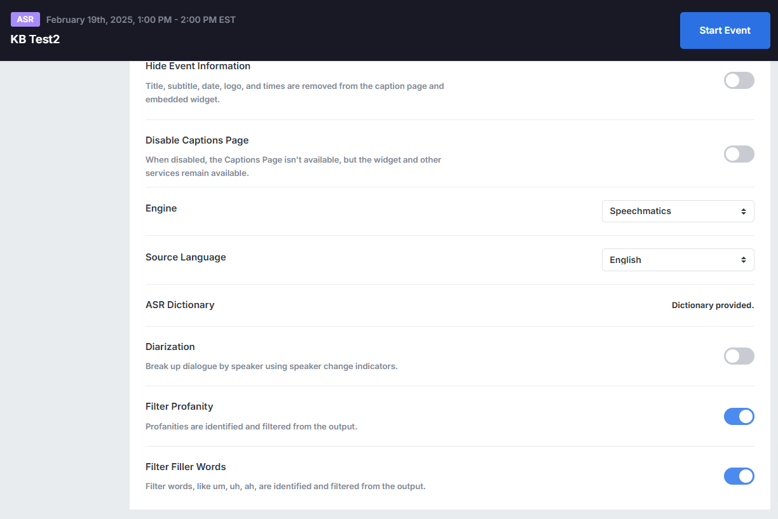The width and height of the screenshot is (778, 519).
Task: Turn off Filter Filler Words
Action: tap(739, 476)
